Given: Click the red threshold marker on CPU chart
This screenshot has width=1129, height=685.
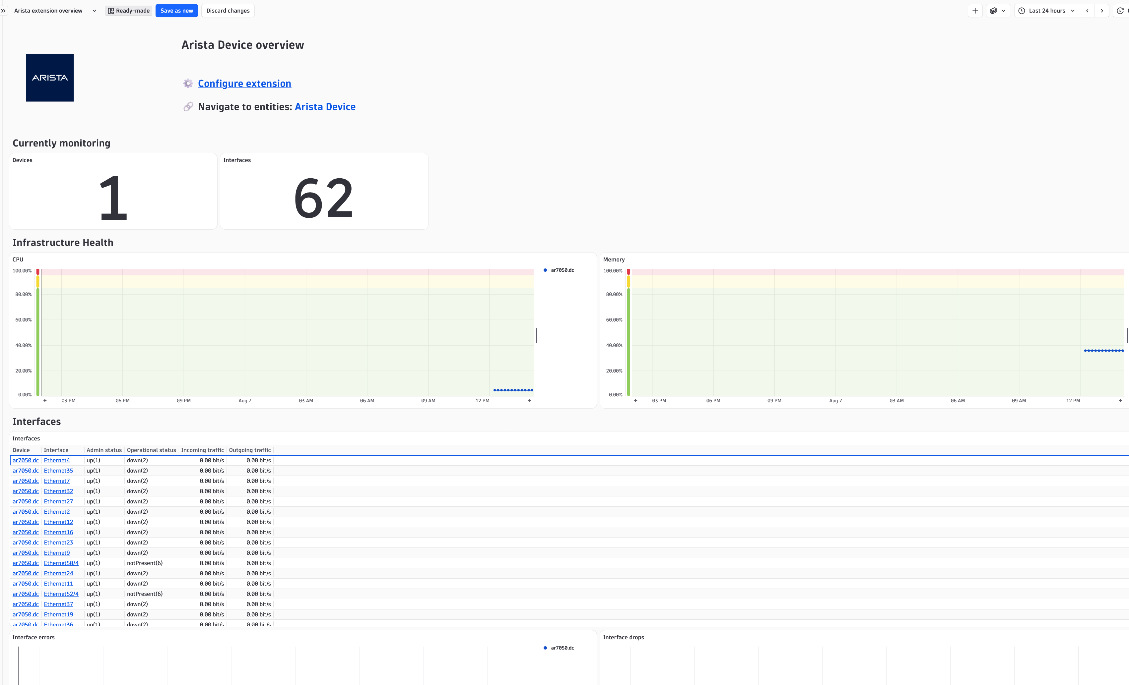Looking at the screenshot, I should [37, 272].
